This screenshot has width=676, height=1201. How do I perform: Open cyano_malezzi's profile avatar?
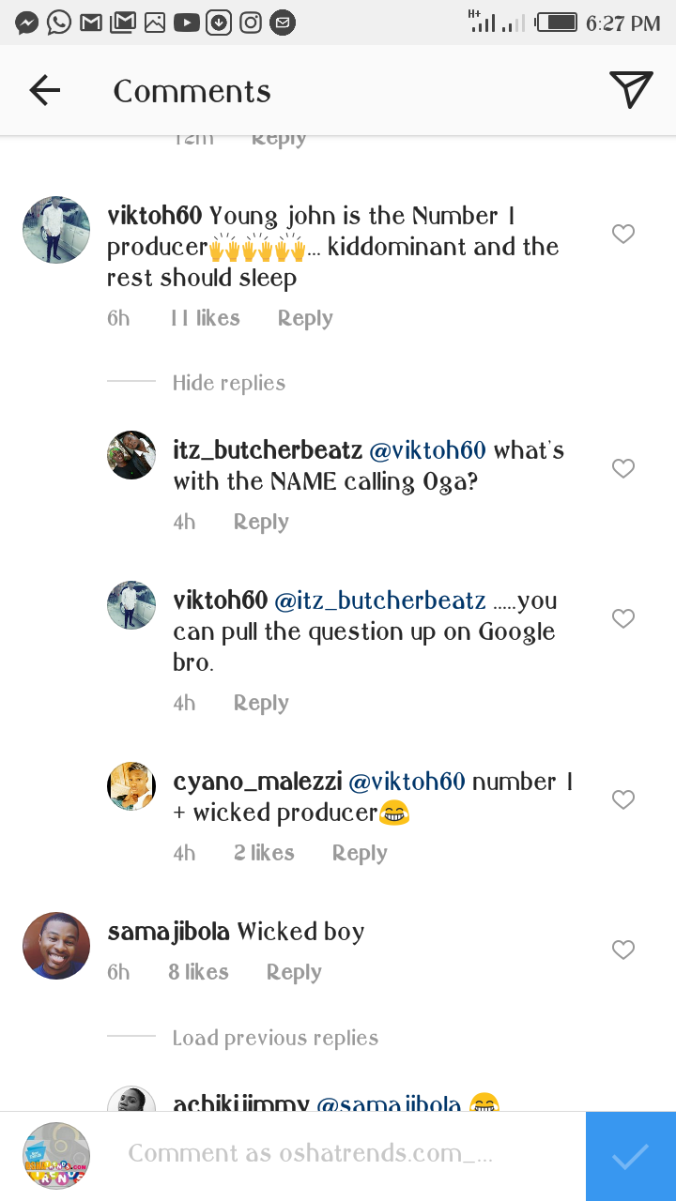tap(131, 786)
